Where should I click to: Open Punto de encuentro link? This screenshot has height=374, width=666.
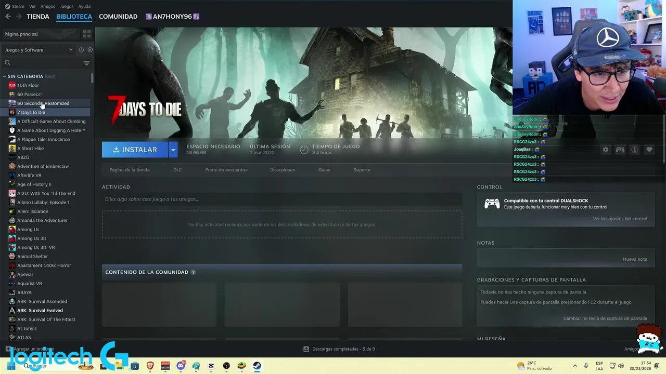(226, 170)
